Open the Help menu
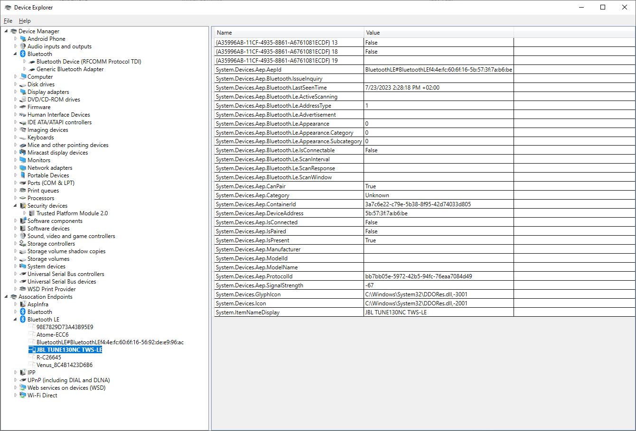The width and height of the screenshot is (636, 431). coord(25,21)
